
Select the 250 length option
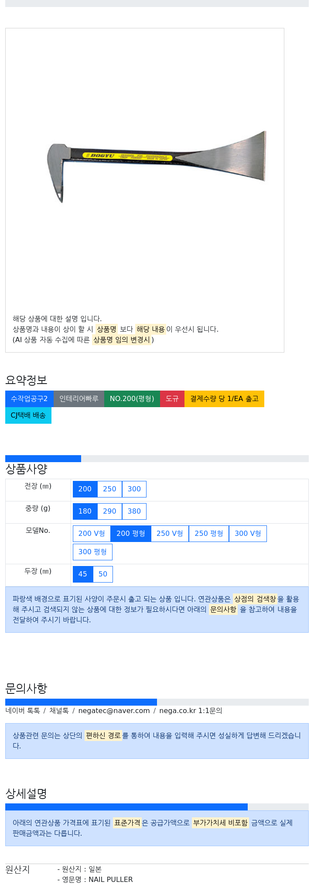(109, 489)
